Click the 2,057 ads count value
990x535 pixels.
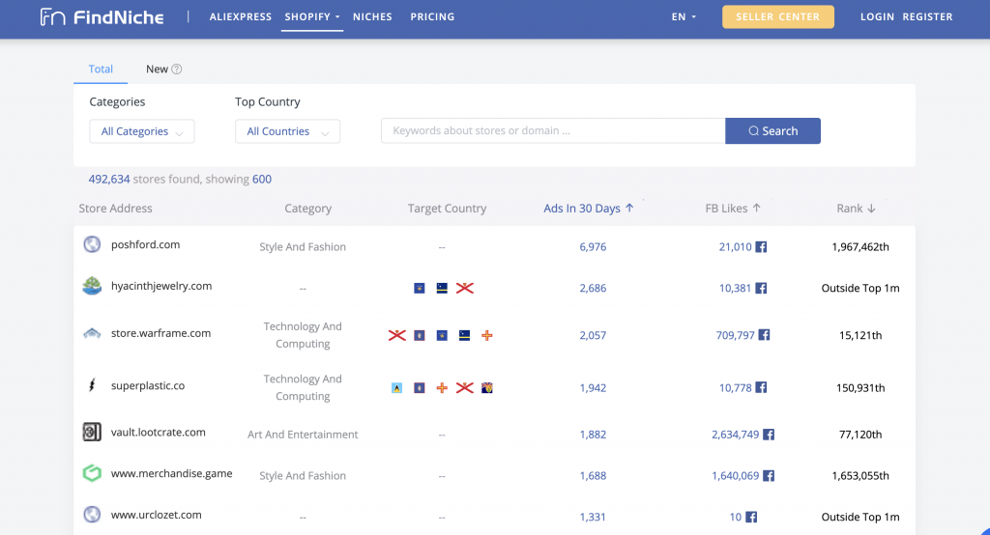click(593, 335)
